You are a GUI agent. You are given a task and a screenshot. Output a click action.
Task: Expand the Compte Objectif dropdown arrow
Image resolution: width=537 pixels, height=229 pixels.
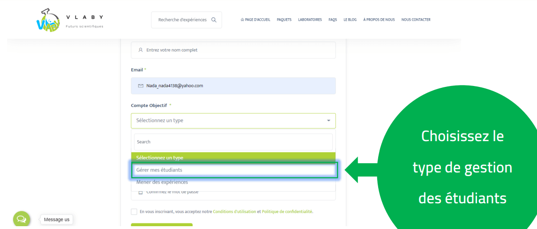click(x=328, y=121)
